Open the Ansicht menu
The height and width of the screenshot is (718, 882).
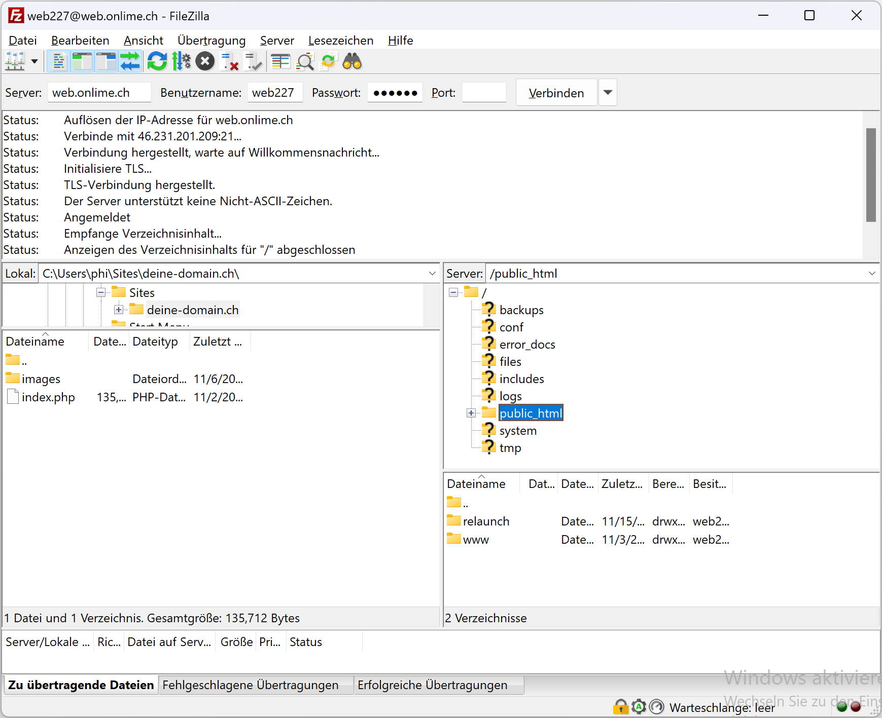(144, 41)
